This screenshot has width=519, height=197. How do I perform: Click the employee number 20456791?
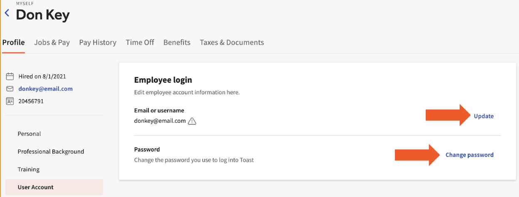(x=31, y=101)
